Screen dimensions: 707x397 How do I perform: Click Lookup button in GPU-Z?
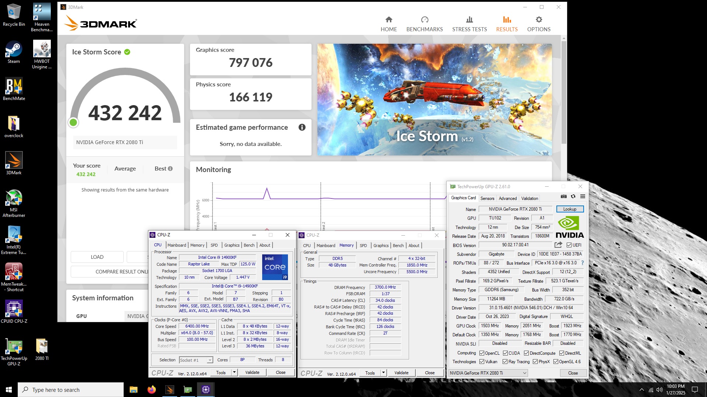click(x=570, y=209)
